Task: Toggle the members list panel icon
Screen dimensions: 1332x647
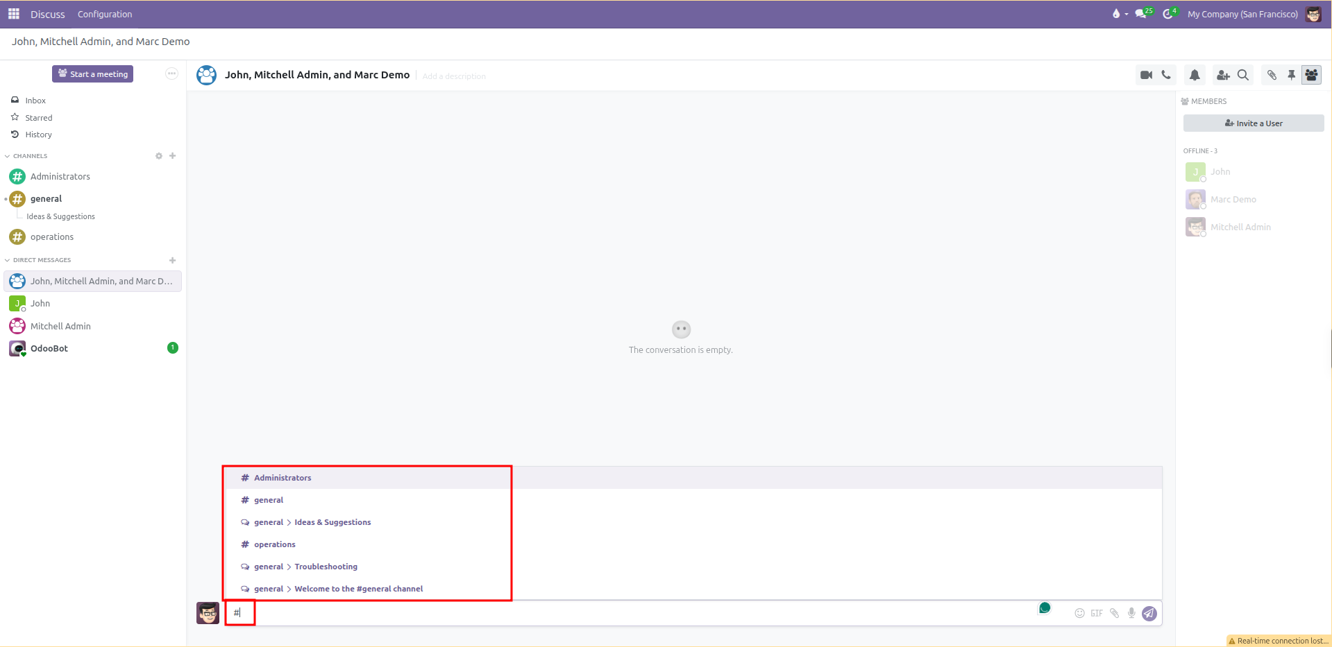Action: point(1311,75)
